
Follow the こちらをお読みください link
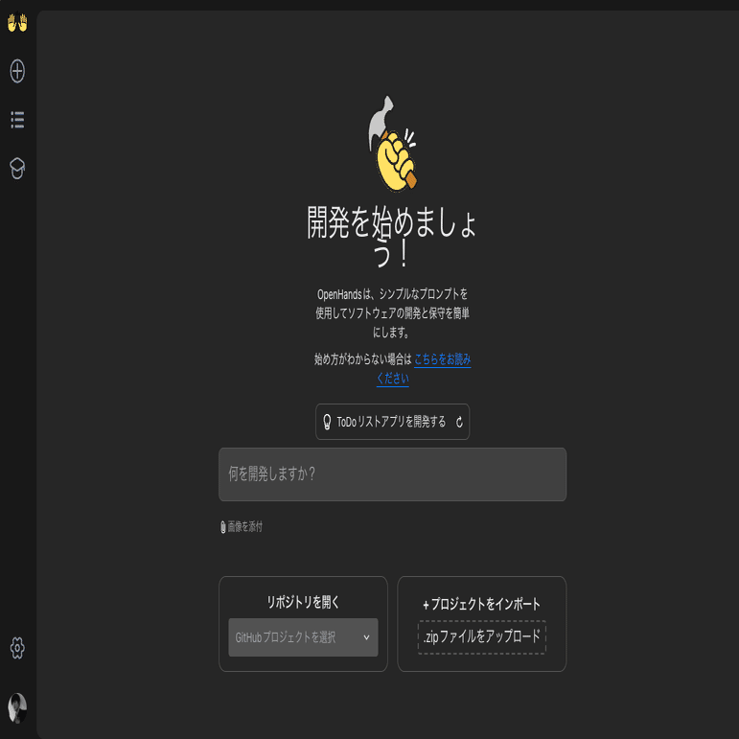click(442, 359)
